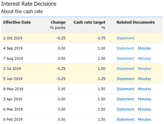Viewport: 164px width, 124px height.
Task: Click the 0.75 cash rate target value
Action: click(x=102, y=38)
